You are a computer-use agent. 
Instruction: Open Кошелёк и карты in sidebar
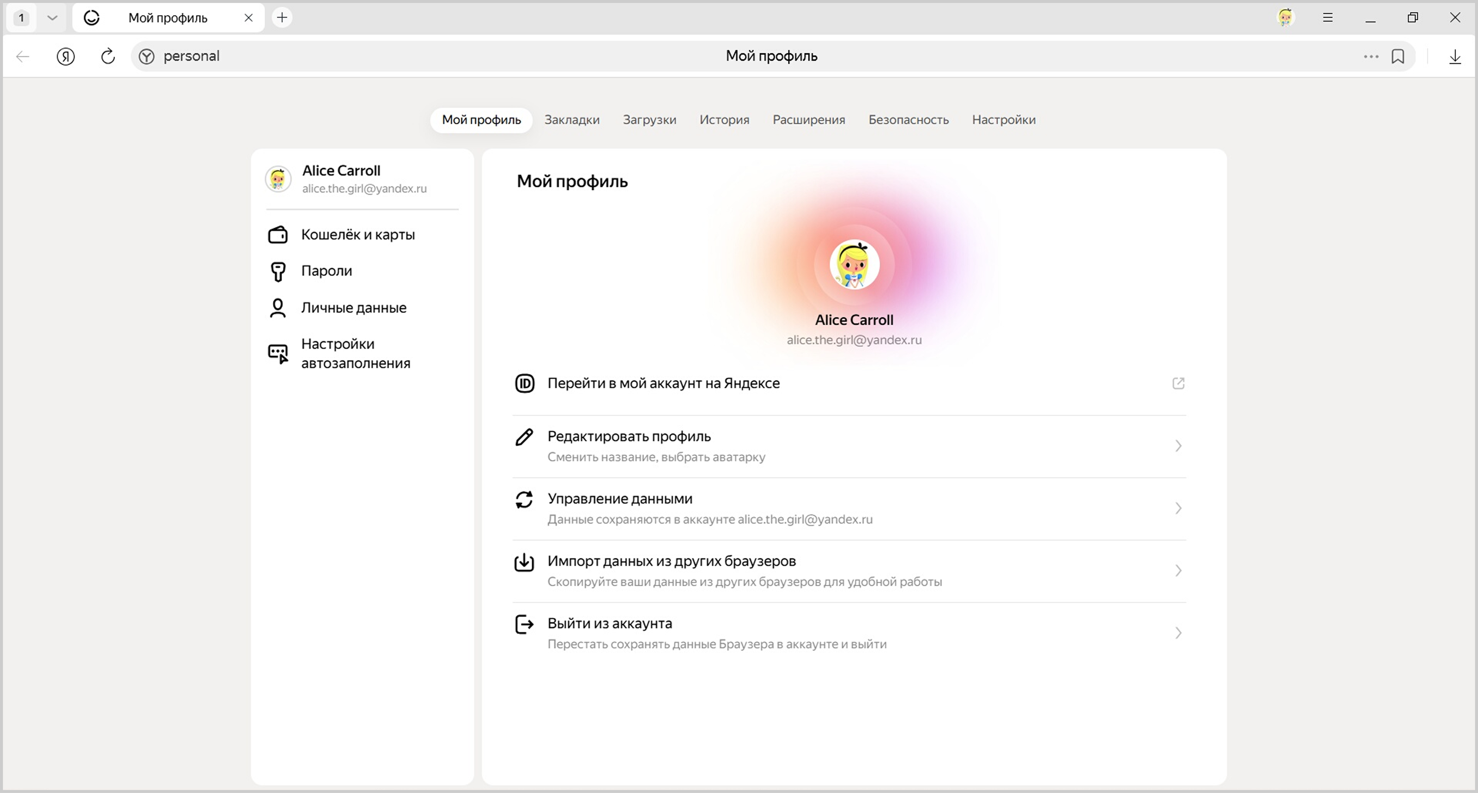(357, 235)
